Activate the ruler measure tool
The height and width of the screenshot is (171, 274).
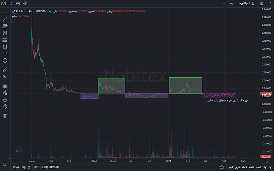(5, 70)
